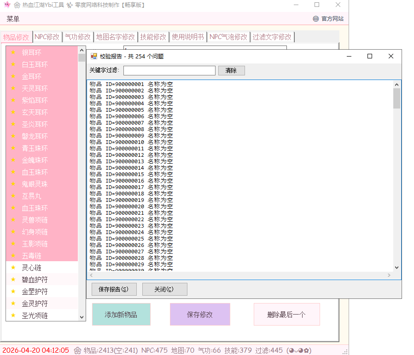Click the item list's up scroll arrow
Viewport: 414px width, 355px height.
pyautogui.click(x=82, y=51)
